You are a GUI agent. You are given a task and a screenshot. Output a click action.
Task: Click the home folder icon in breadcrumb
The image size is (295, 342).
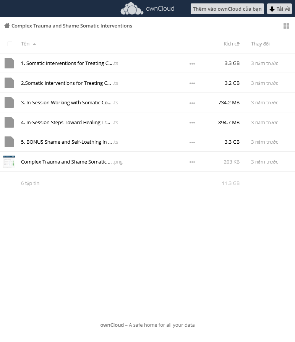click(7, 26)
